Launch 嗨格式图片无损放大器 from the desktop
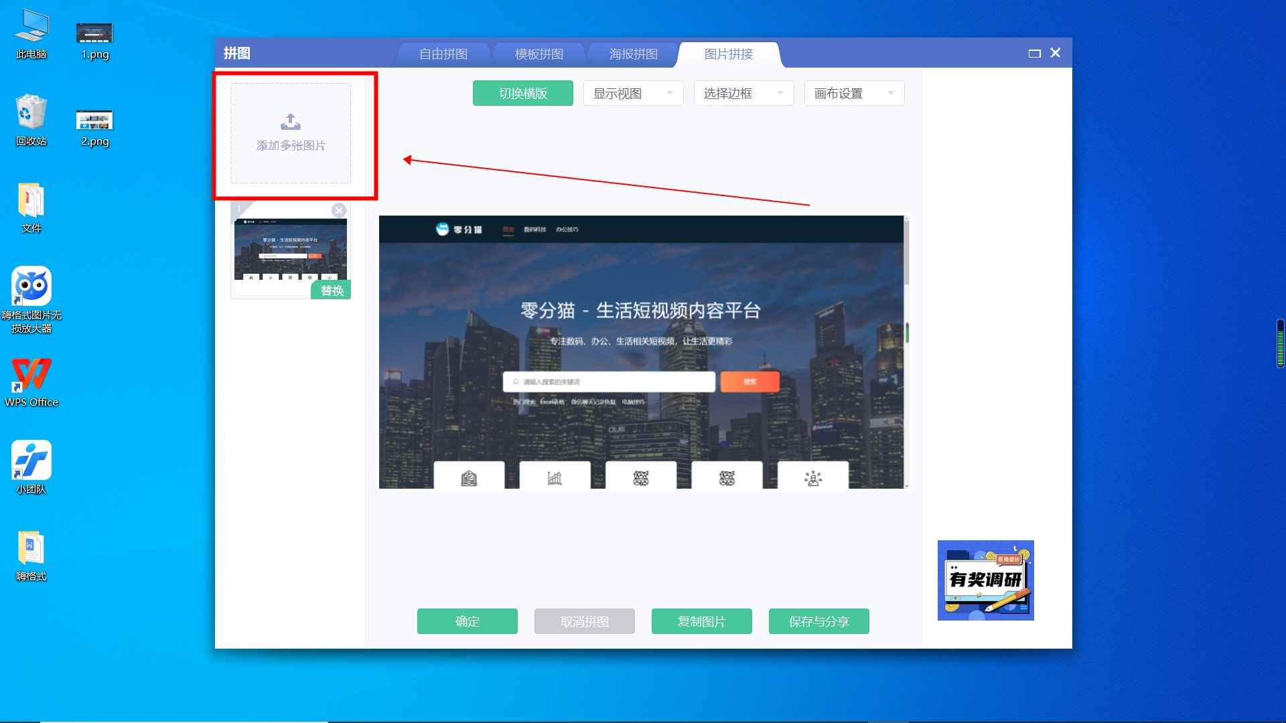The width and height of the screenshot is (1286, 723). (31, 288)
